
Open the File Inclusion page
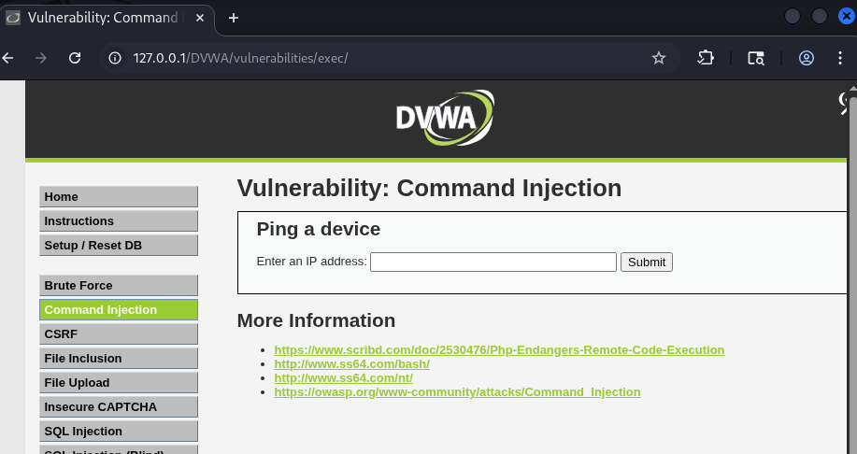coord(119,359)
